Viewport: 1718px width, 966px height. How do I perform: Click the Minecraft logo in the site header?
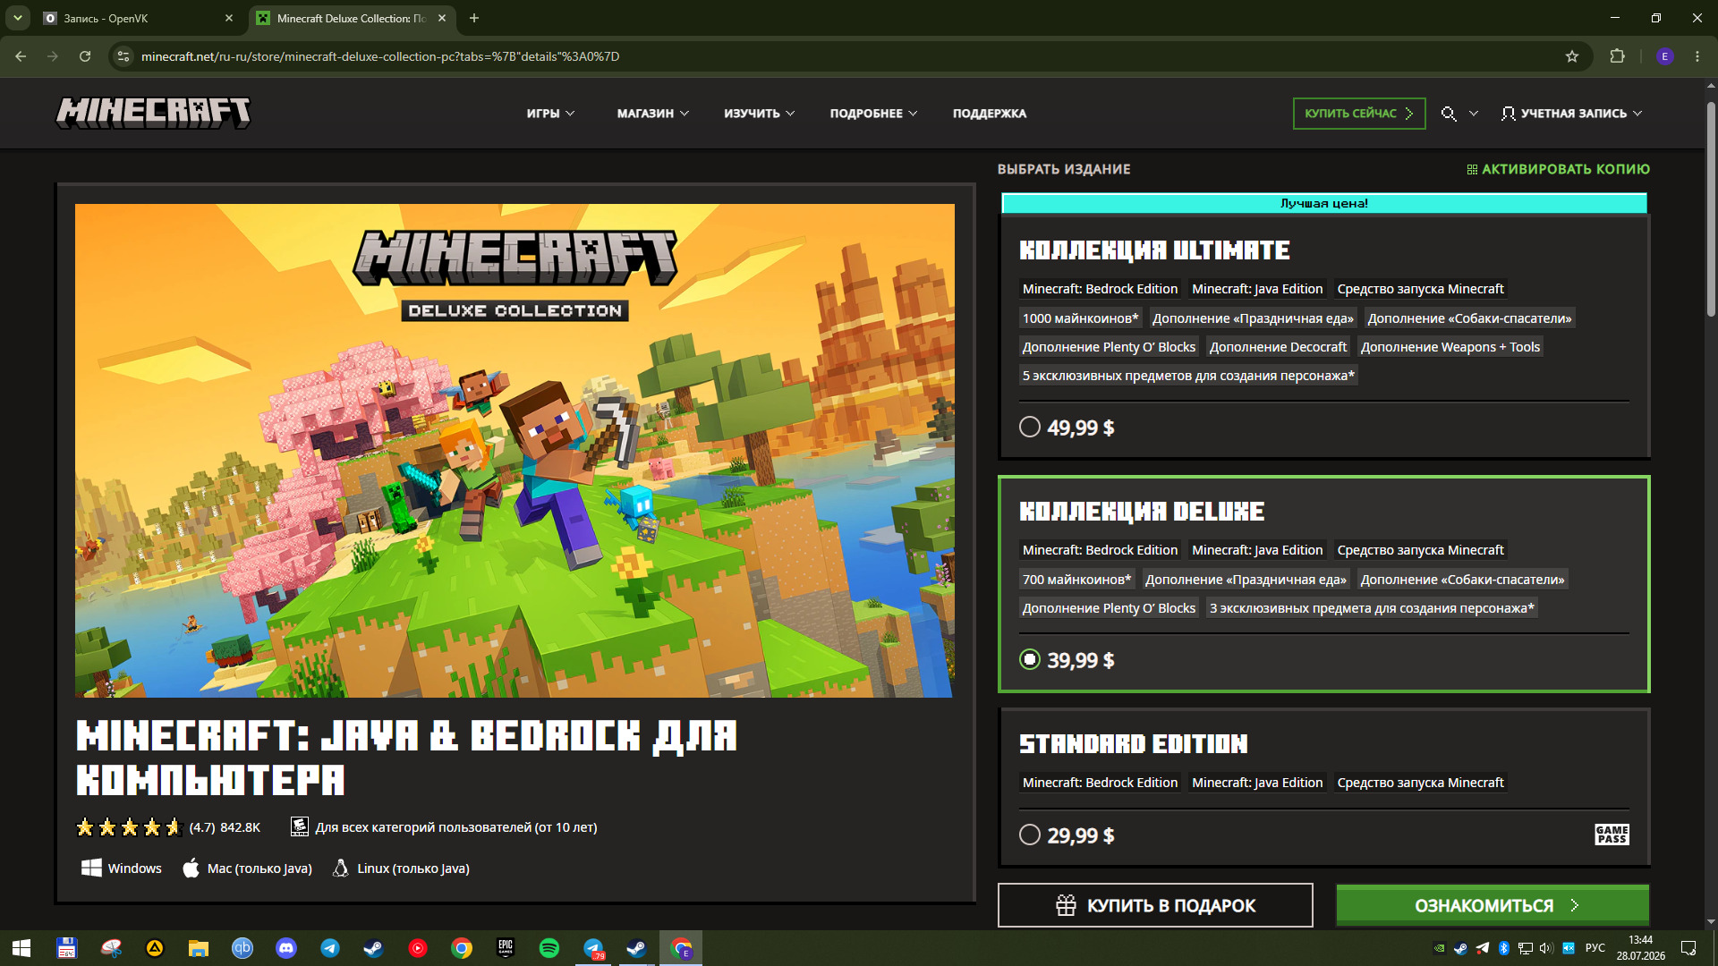[154, 113]
